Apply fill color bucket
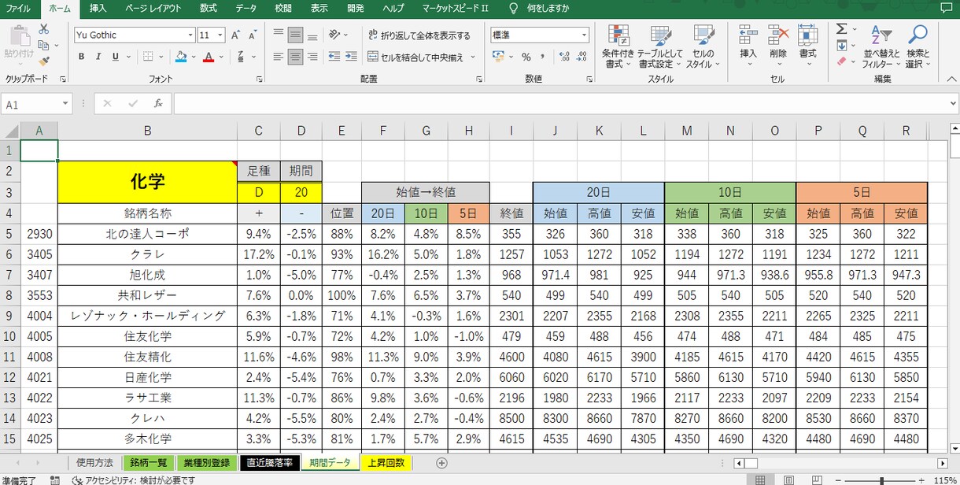The image size is (960, 485). (181, 57)
